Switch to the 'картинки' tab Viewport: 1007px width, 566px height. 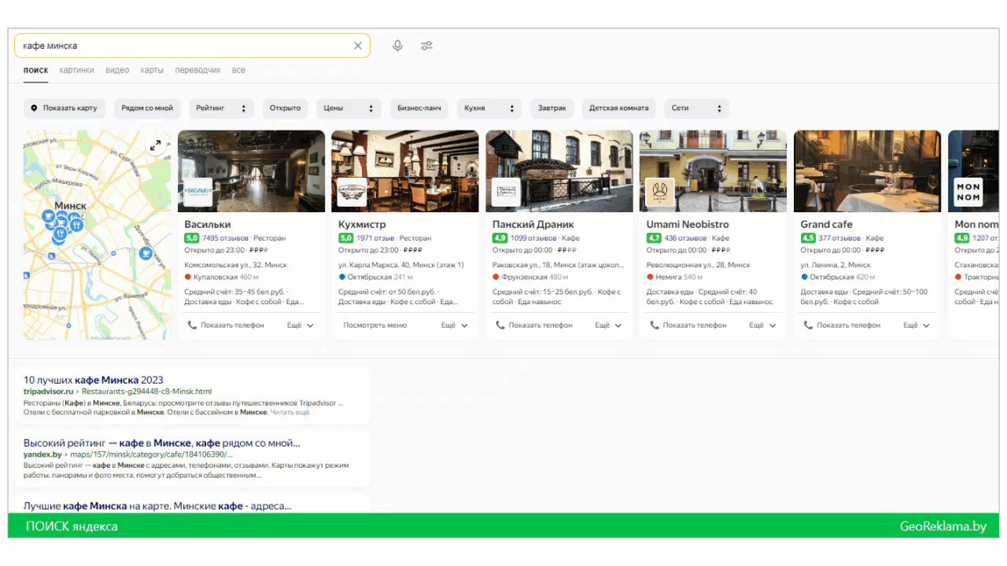pos(76,70)
